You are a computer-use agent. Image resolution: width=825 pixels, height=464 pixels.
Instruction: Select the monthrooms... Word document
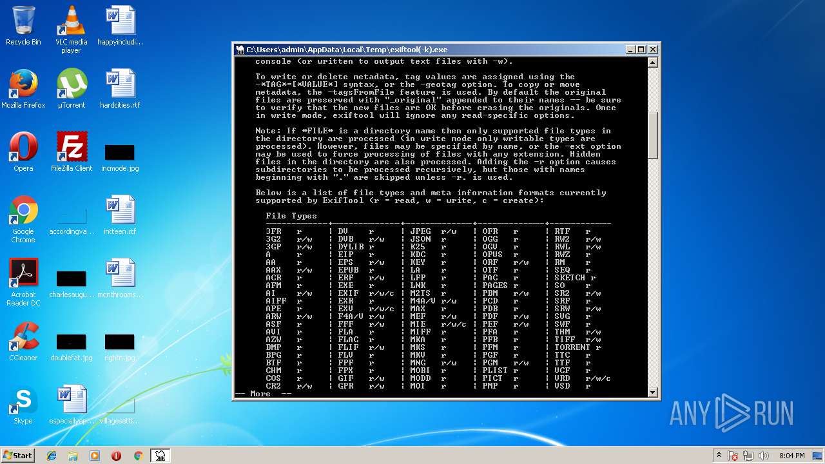[x=120, y=279]
